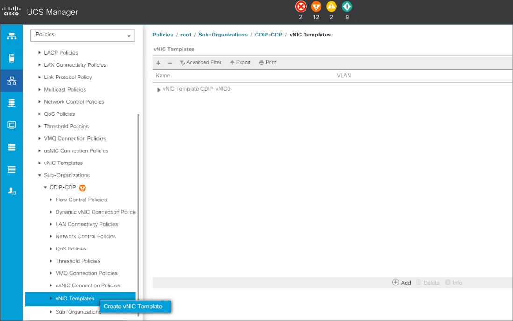Viewport: 513px width, 321px height.
Task: Select the LAN tab icon
Action: pyautogui.click(x=12, y=80)
